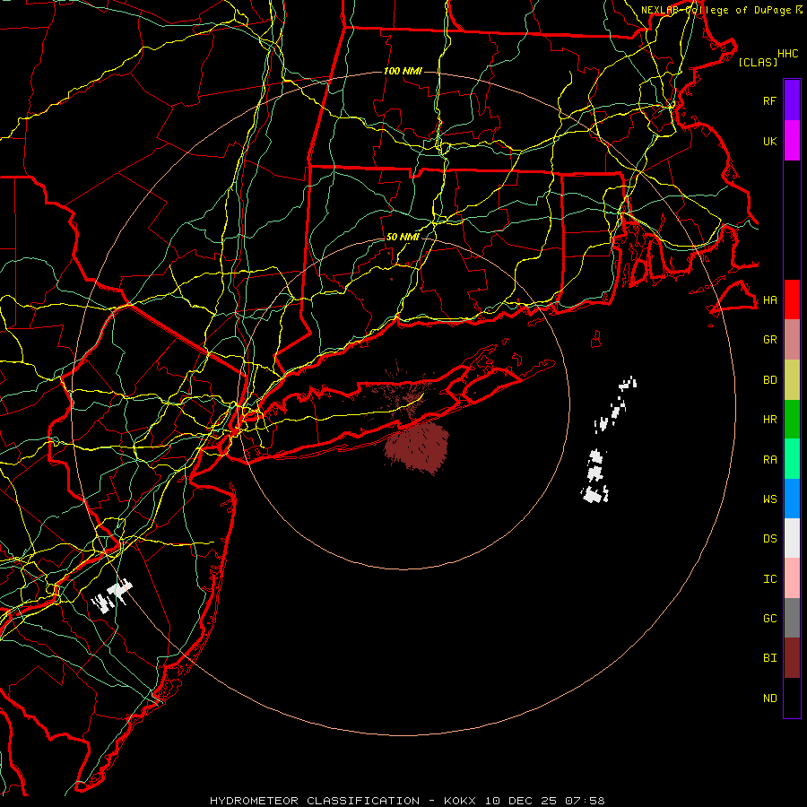Click the 100 NMI range ring label
Viewport: 807px width, 807px height.
[403, 71]
